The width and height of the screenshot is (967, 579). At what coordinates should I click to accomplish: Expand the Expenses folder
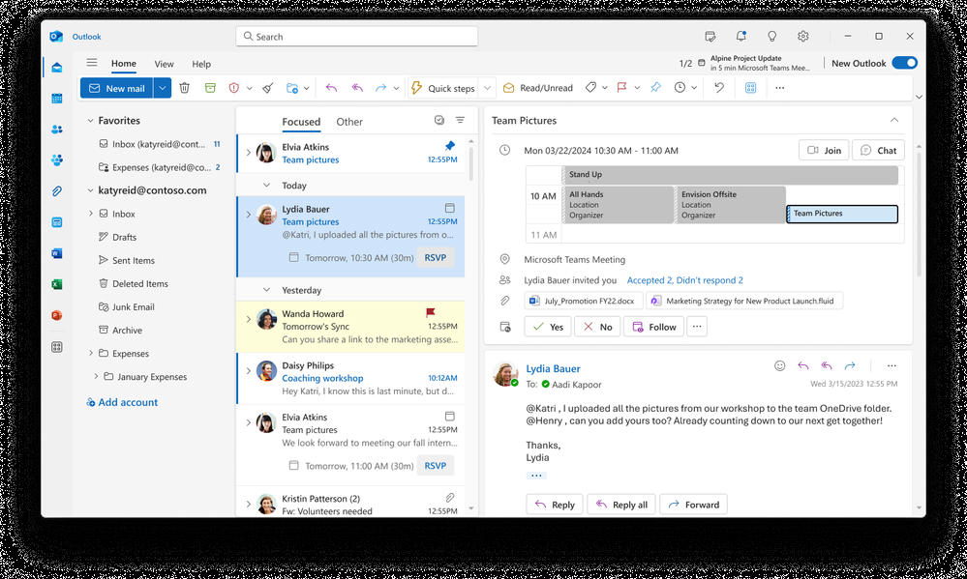pyautogui.click(x=91, y=353)
